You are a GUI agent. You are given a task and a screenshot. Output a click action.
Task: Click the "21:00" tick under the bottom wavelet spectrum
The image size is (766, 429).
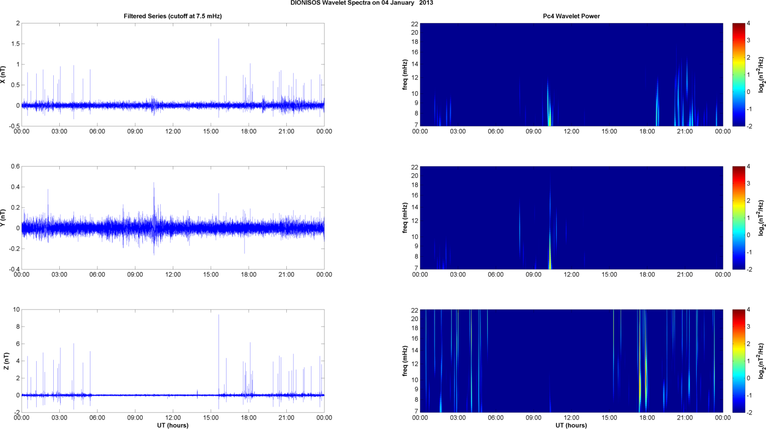685,417
